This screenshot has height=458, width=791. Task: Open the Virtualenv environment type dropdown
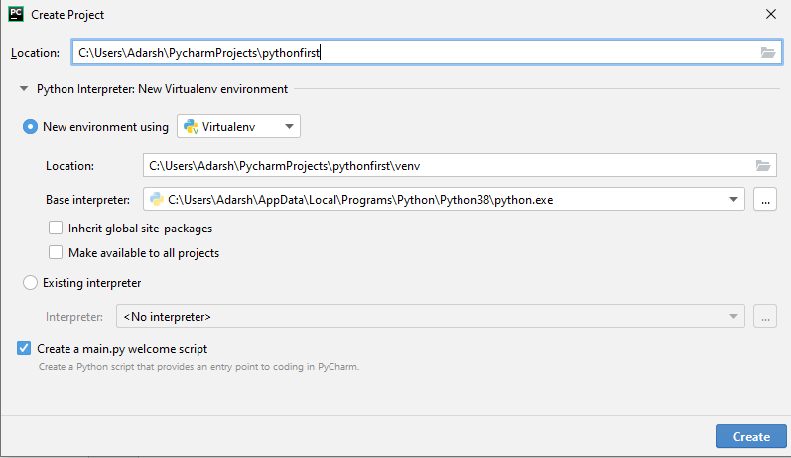238,127
